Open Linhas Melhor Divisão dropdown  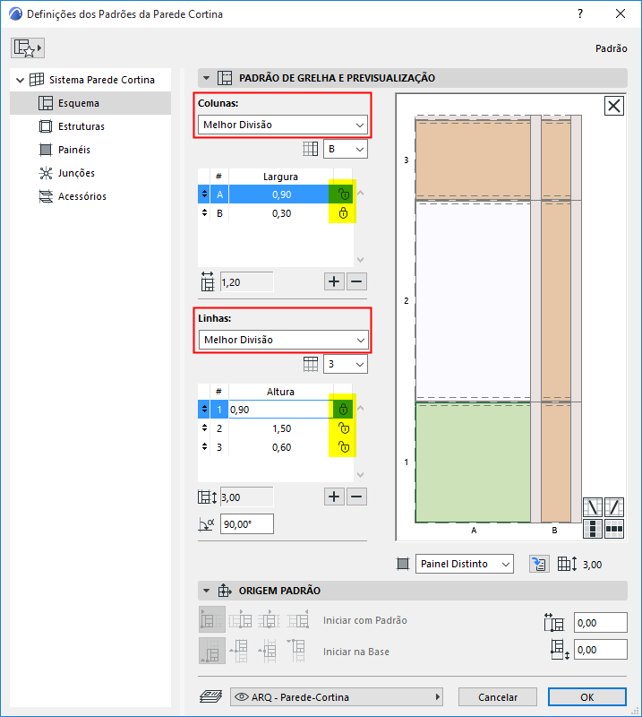click(283, 340)
